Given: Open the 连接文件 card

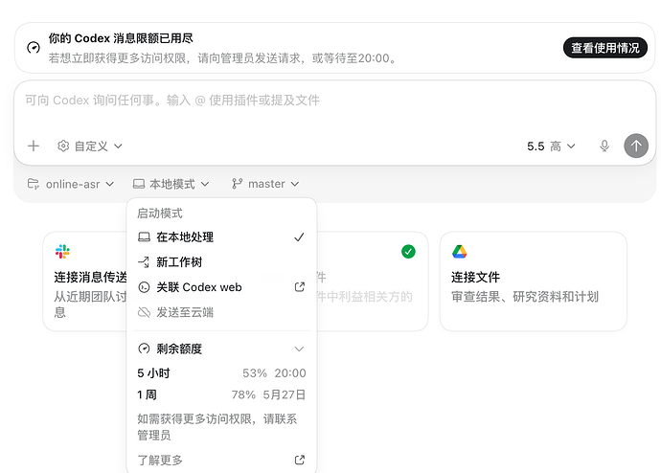Looking at the screenshot, I should point(534,282).
